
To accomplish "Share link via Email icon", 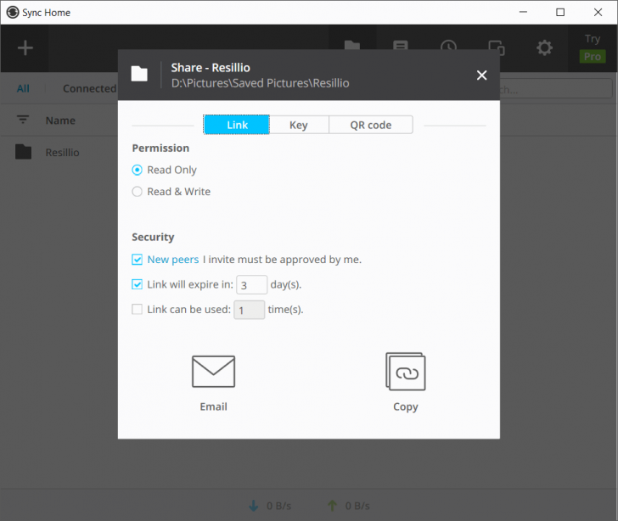I will [x=213, y=372].
